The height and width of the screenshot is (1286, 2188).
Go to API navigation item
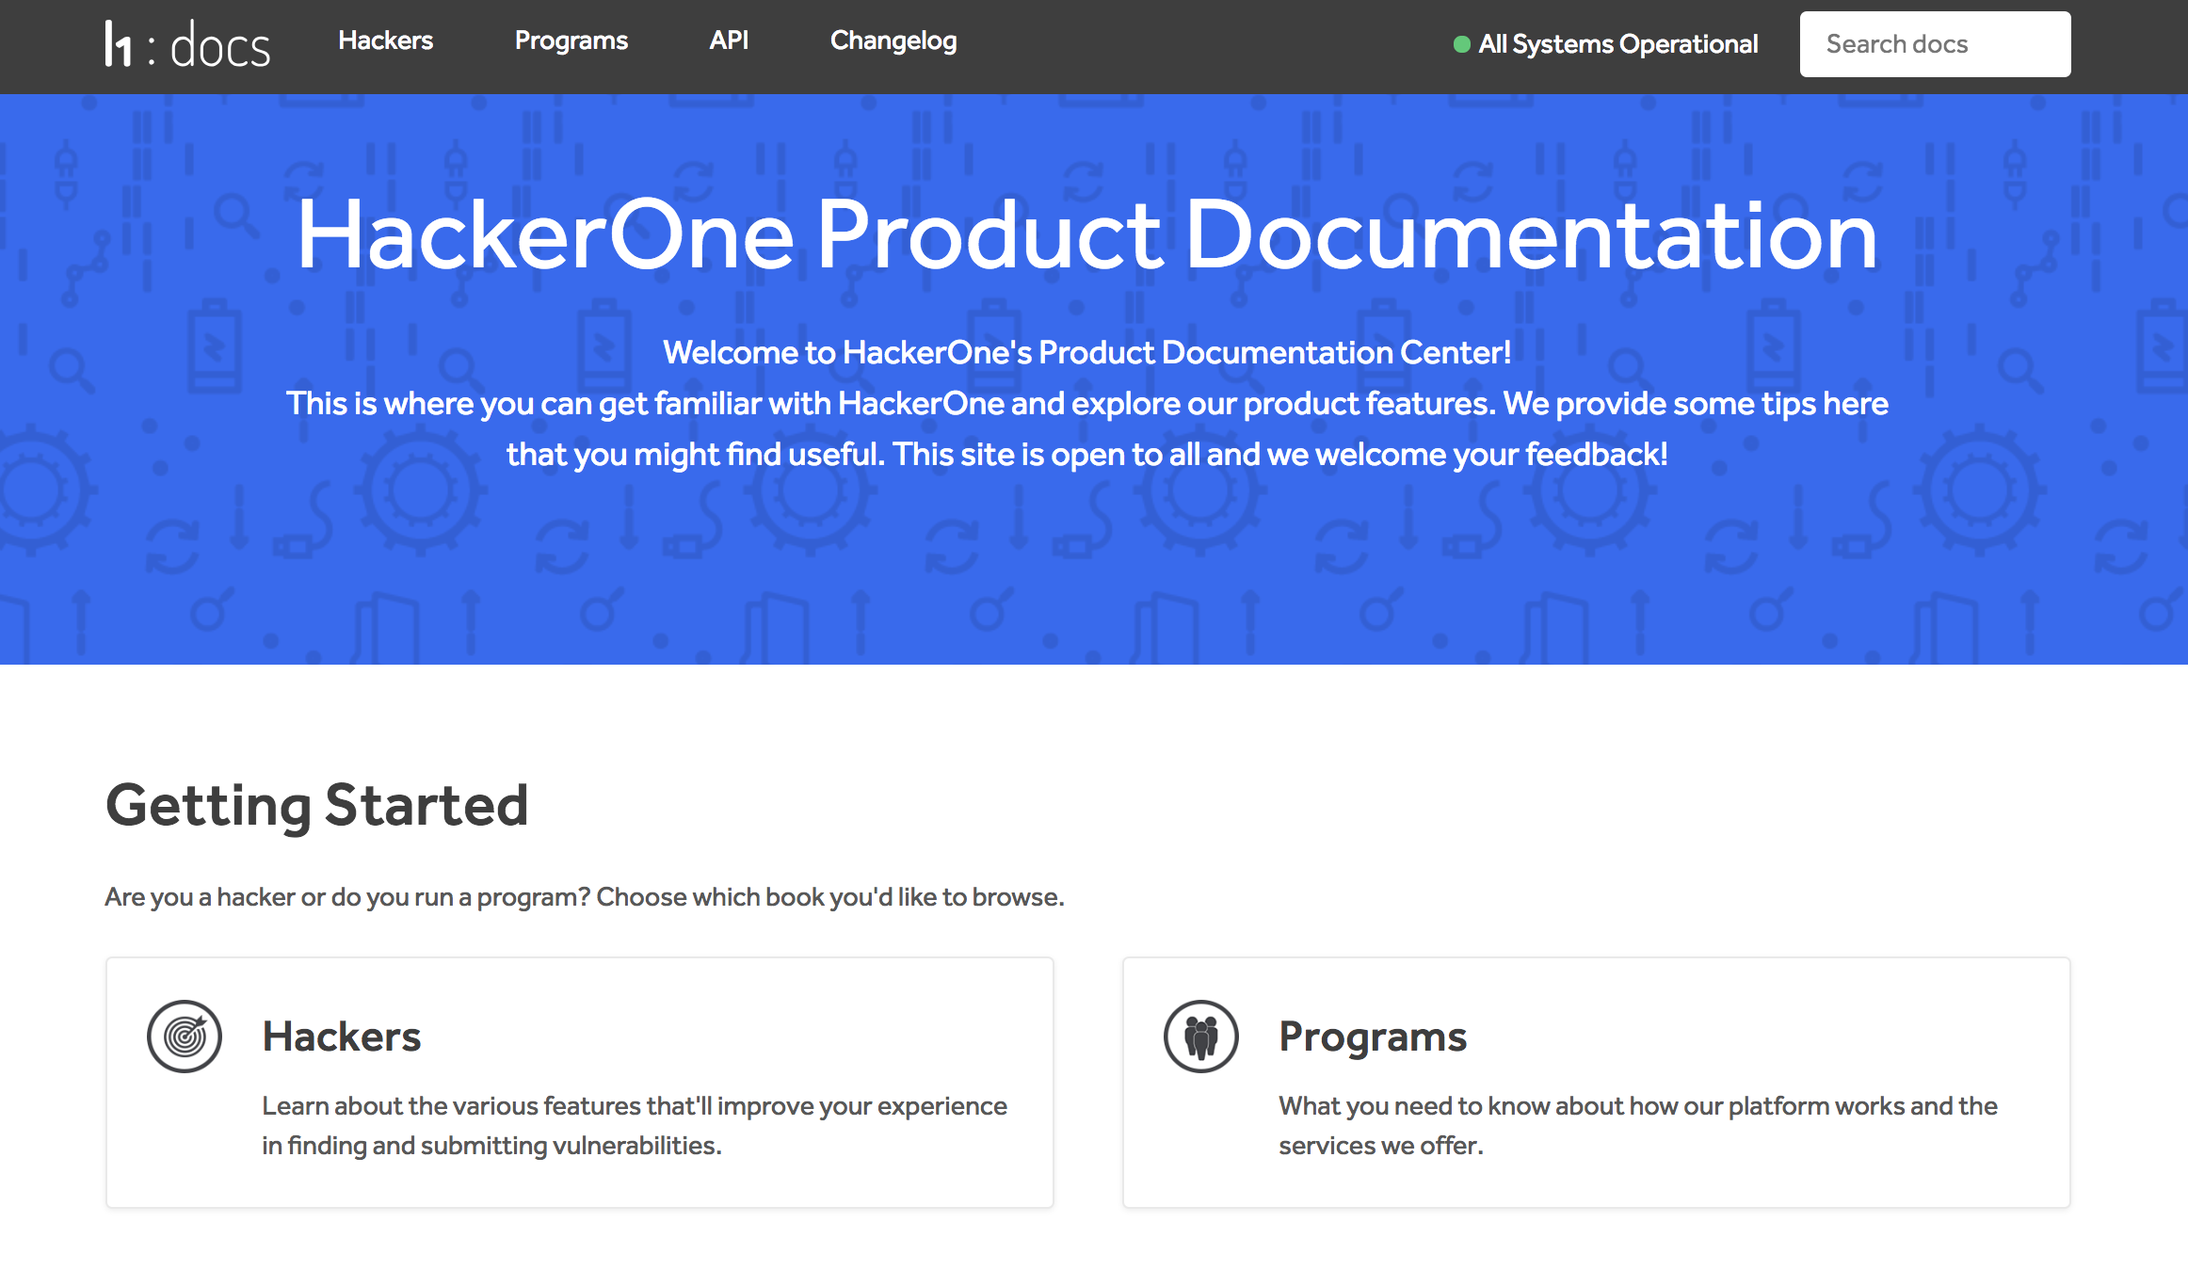pyautogui.click(x=729, y=40)
